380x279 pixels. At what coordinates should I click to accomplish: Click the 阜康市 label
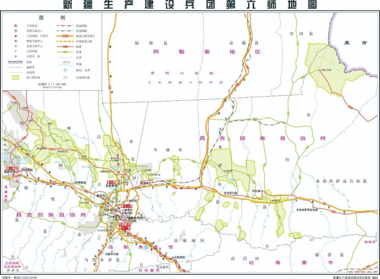coord(168,150)
